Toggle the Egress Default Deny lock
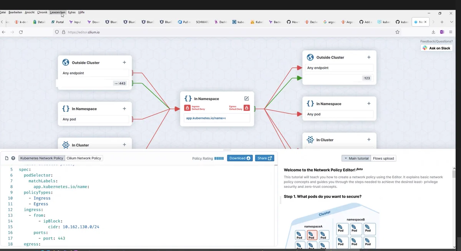The height and width of the screenshot is (251, 461). pos(247,108)
